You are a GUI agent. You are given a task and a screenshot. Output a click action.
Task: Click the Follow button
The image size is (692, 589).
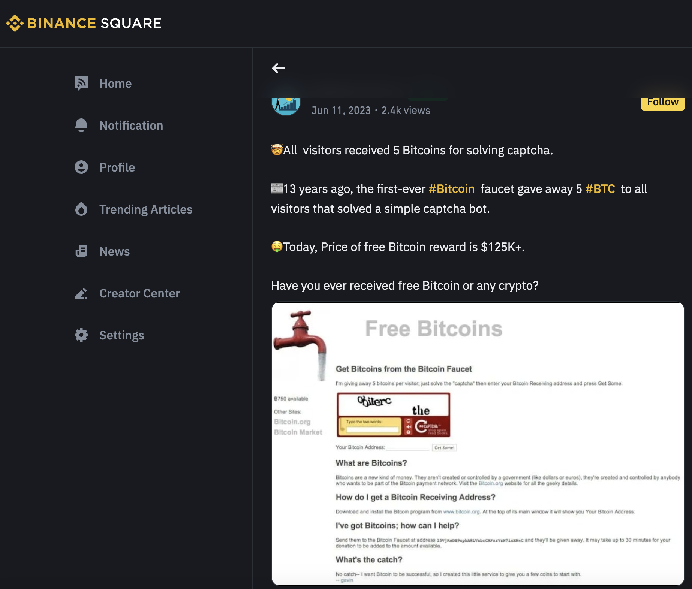click(662, 102)
